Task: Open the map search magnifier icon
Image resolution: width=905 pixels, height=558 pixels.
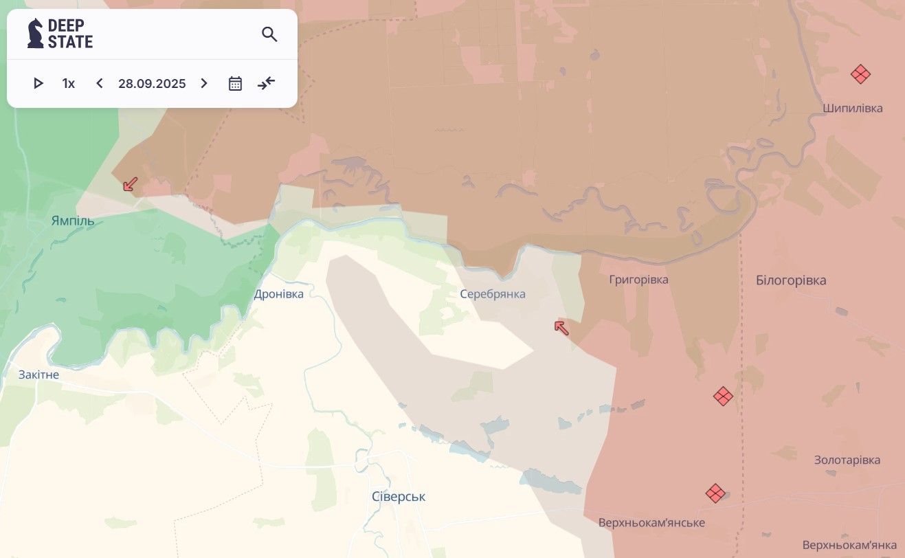Action: (269, 34)
